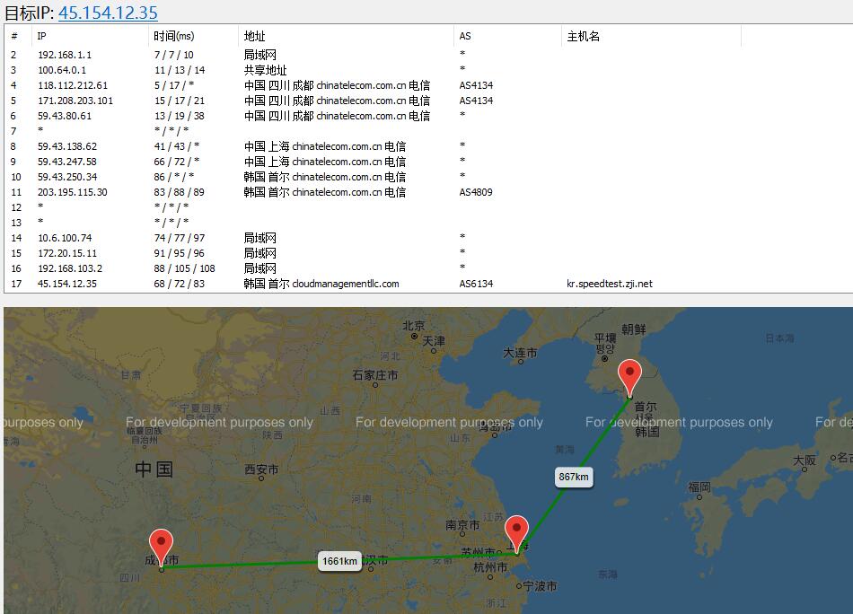This screenshot has width=853, height=614.
Task: Select IP 59.43.80.61 in hop 6
Action: [65, 116]
